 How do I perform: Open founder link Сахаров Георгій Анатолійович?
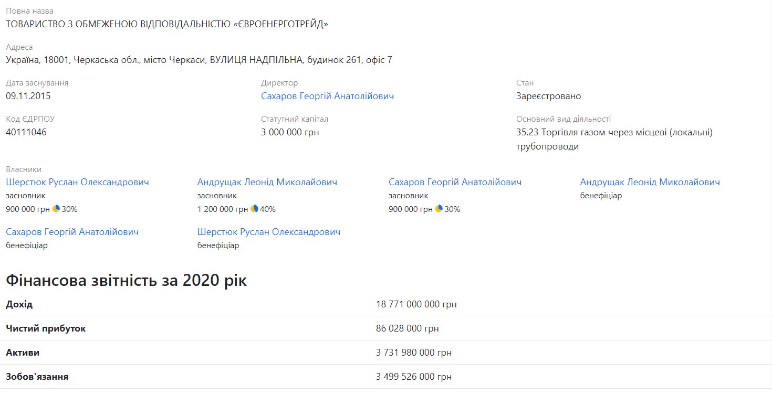tap(455, 182)
